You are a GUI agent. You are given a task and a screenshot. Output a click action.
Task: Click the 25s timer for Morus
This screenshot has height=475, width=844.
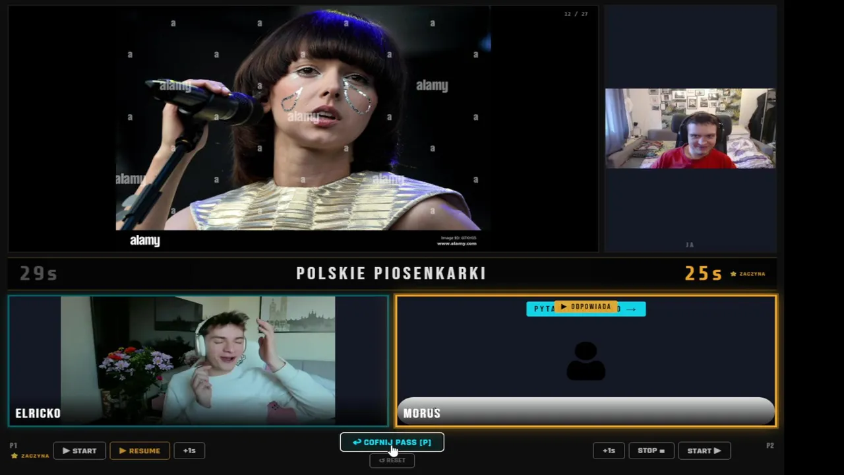click(x=703, y=273)
